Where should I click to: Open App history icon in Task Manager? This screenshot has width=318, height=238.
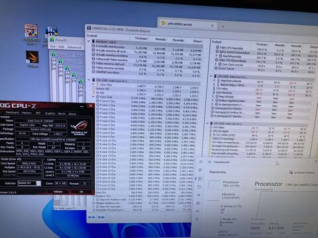199,187
